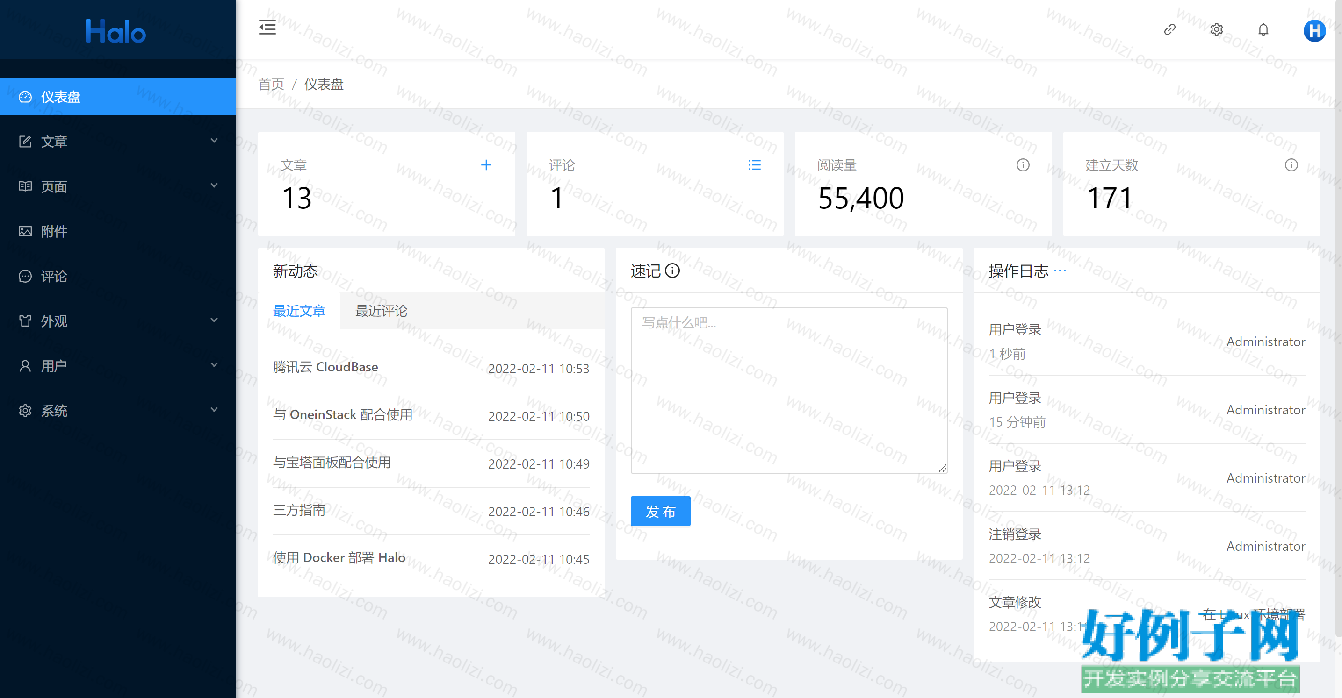Open article 与宝塔面板配合使用
Image resolution: width=1342 pixels, height=698 pixels.
click(332, 462)
